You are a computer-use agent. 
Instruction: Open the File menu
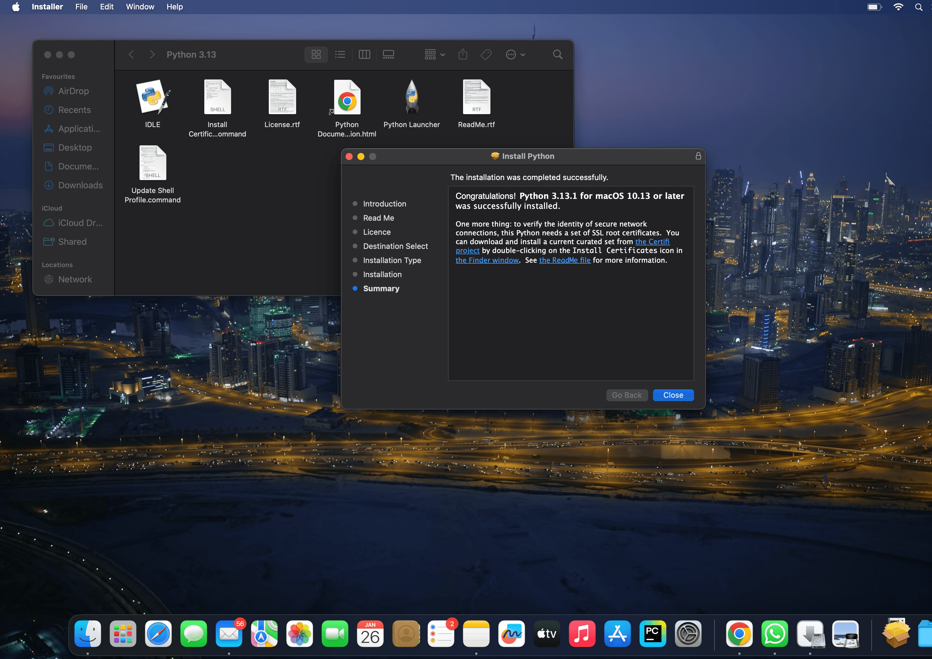tap(81, 7)
